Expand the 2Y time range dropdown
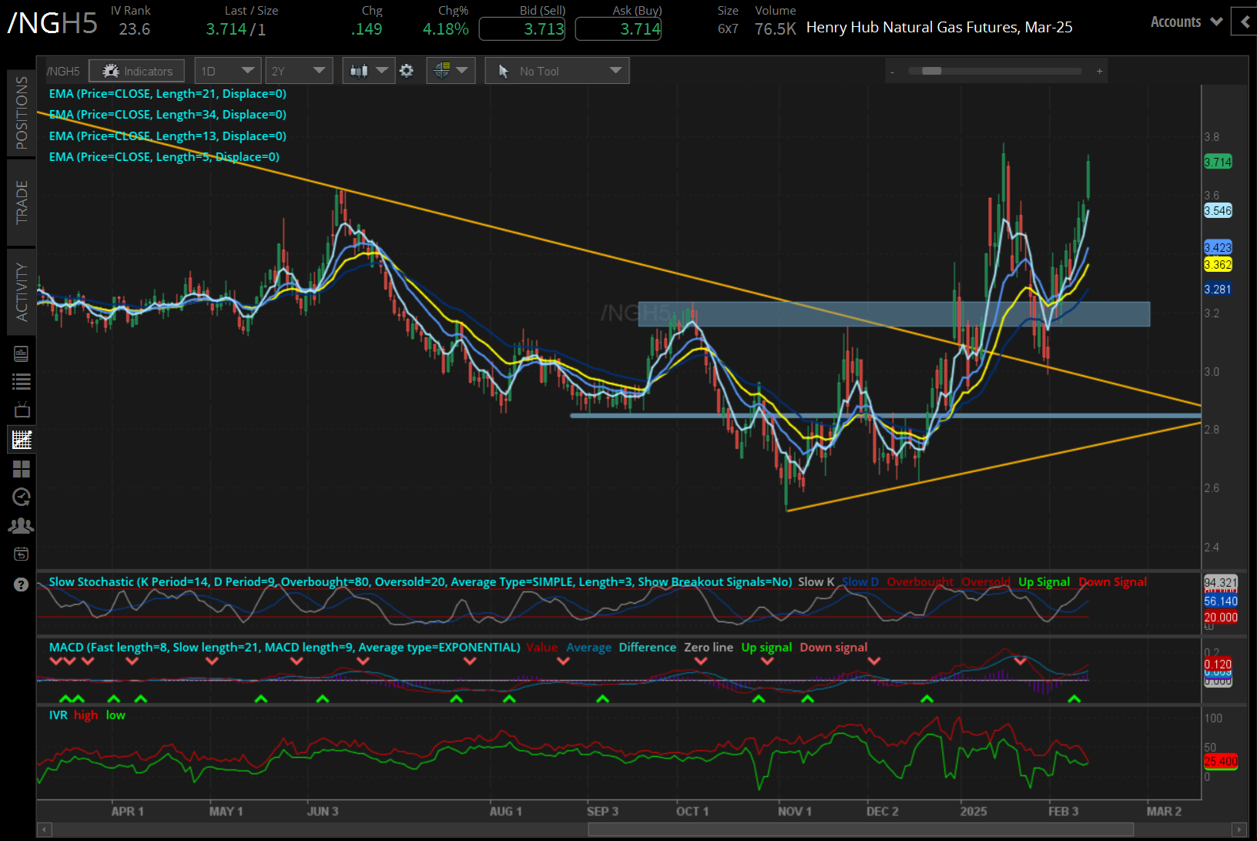The height and width of the screenshot is (841, 1257). pos(299,70)
